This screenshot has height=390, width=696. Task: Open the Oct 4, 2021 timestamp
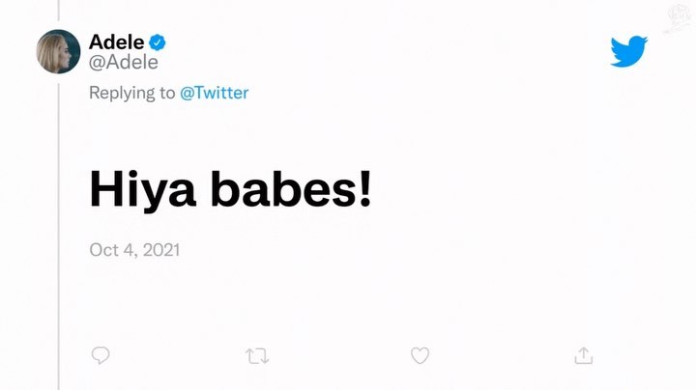coord(134,249)
